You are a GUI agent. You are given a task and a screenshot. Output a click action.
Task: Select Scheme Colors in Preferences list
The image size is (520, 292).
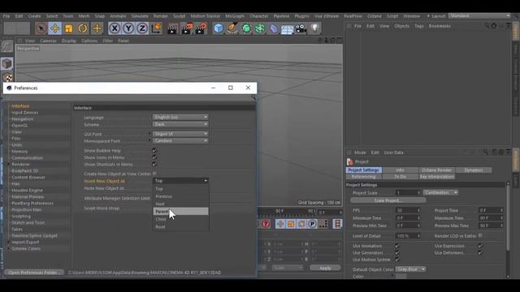point(26,249)
